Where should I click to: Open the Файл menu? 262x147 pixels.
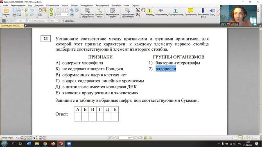pyautogui.click(x=5, y=5)
